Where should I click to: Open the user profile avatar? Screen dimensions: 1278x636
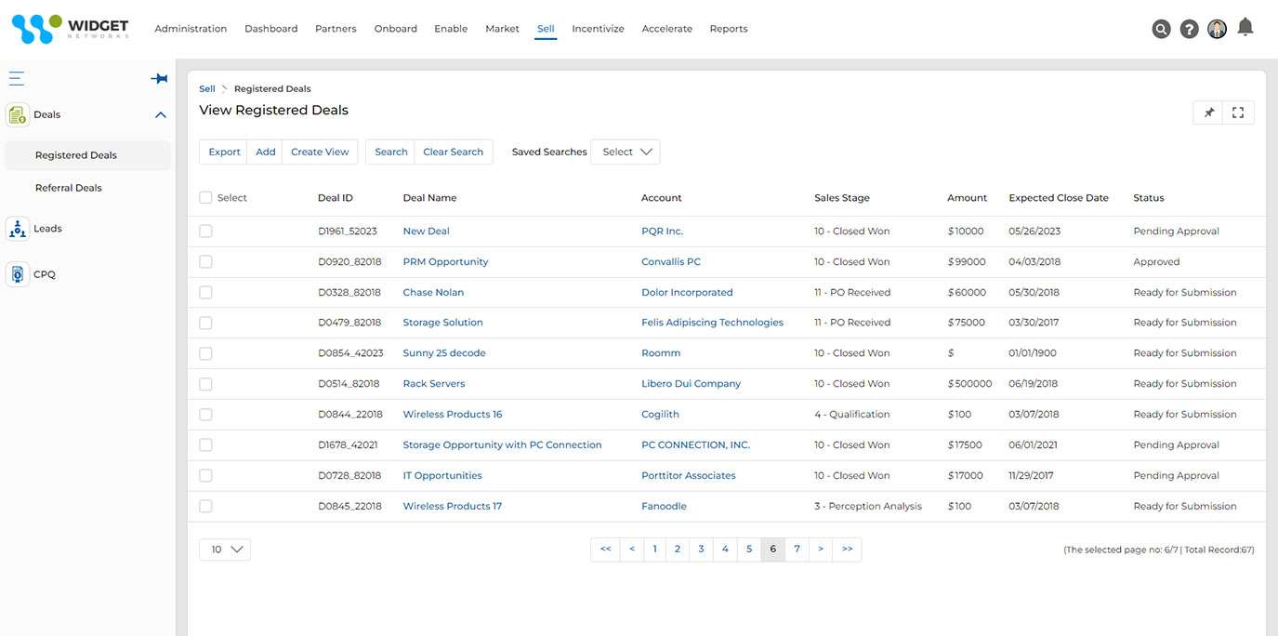[x=1217, y=29]
